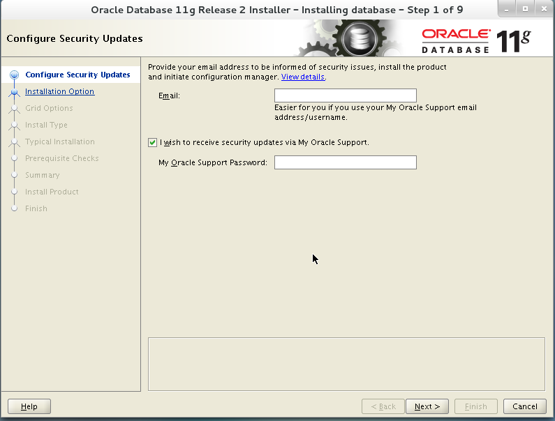Open the View details link
The image size is (555, 421).
302,77
